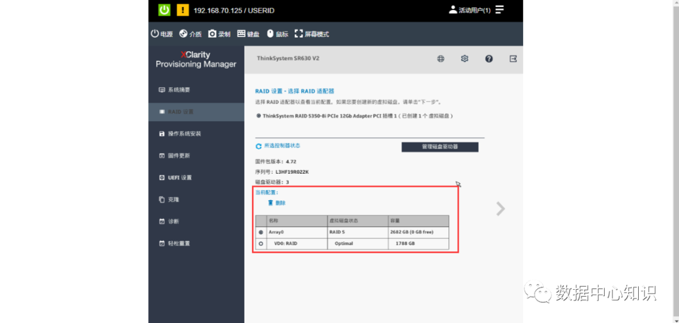Open the 键盘 keyboard menu
The width and height of the screenshot is (679, 323).
coord(248,34)
